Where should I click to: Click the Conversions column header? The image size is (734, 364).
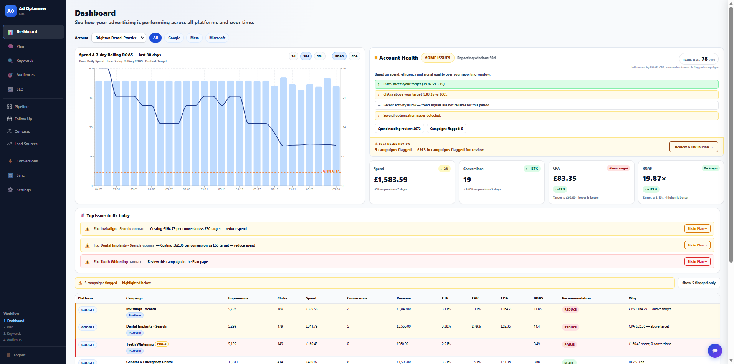357,298
